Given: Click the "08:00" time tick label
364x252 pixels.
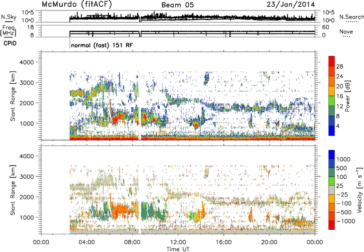Looking at the screenshot, I should [x=132, y=242].
